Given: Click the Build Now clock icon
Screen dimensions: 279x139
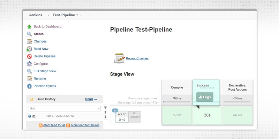Looking at the screenshot, I should tap(29, 49).
